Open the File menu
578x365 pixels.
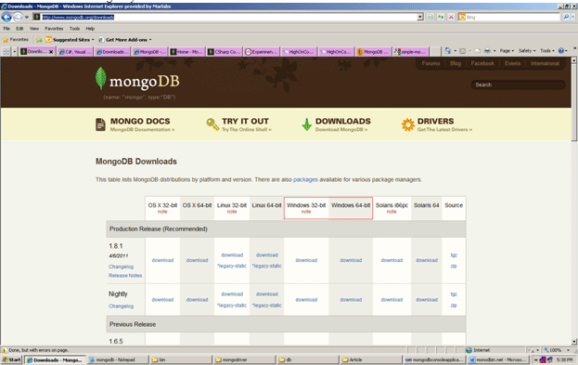coord(6,29)
